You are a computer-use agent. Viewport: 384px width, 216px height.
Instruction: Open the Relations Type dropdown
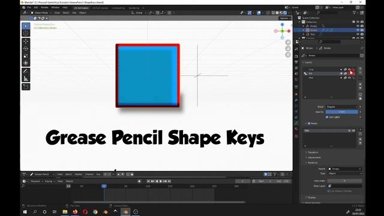pos(345,173)
